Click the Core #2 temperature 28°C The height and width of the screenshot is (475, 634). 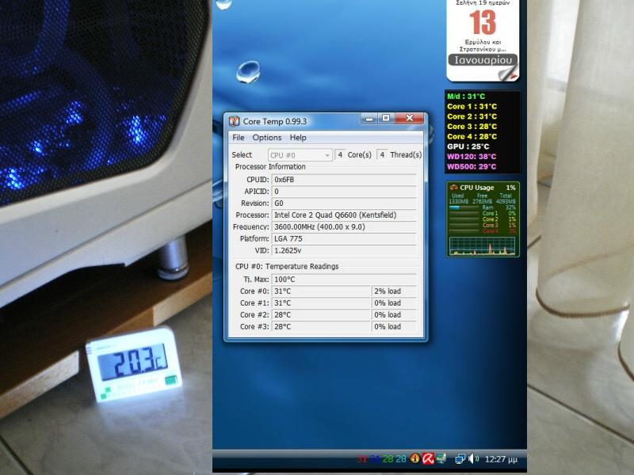[x=321, y=314]
